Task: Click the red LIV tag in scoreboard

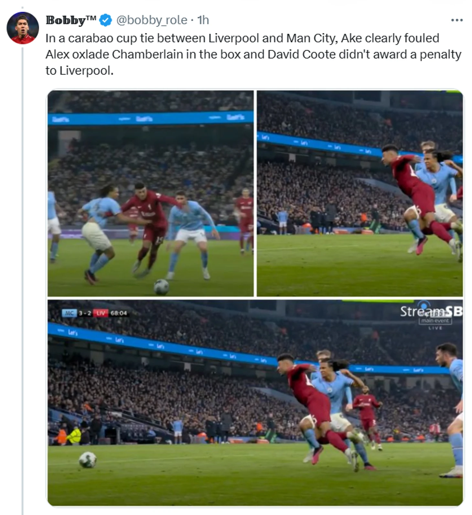Action: tap(101, 313)
